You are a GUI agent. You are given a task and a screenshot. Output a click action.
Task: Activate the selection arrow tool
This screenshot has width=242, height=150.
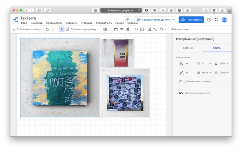click(62, 29)
